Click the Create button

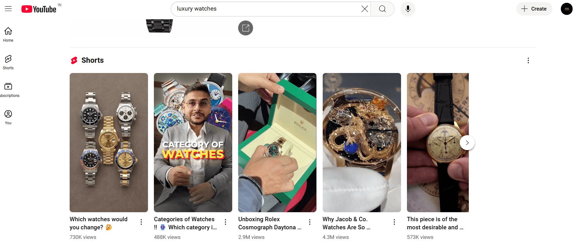[x=534, y=9]
